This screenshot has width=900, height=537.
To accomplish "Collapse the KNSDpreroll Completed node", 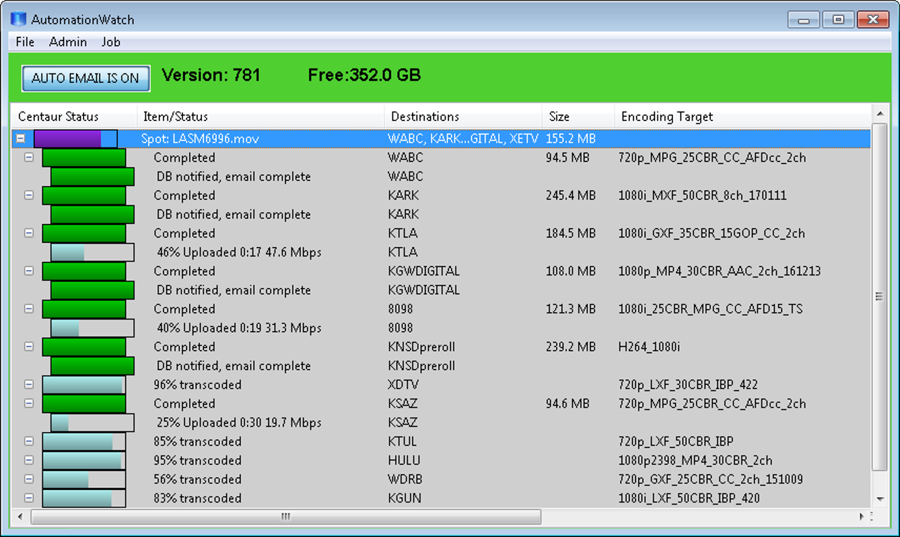I will [29, 347].
